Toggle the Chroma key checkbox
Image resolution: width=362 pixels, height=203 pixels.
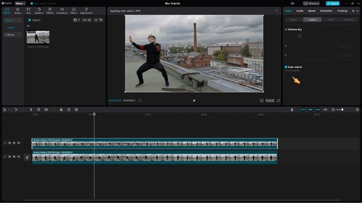click(x=286, y=29)
